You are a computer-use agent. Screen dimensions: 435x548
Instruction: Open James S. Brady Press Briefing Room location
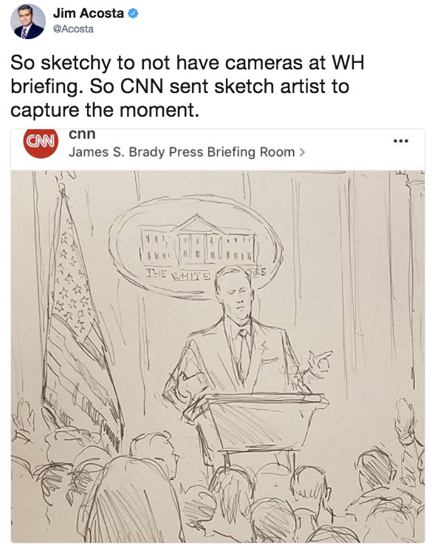182,152
